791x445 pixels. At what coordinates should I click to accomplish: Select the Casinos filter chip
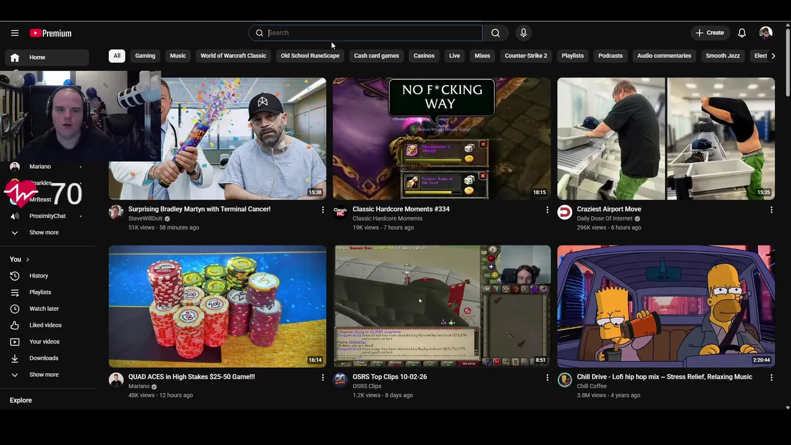point(424,56)
